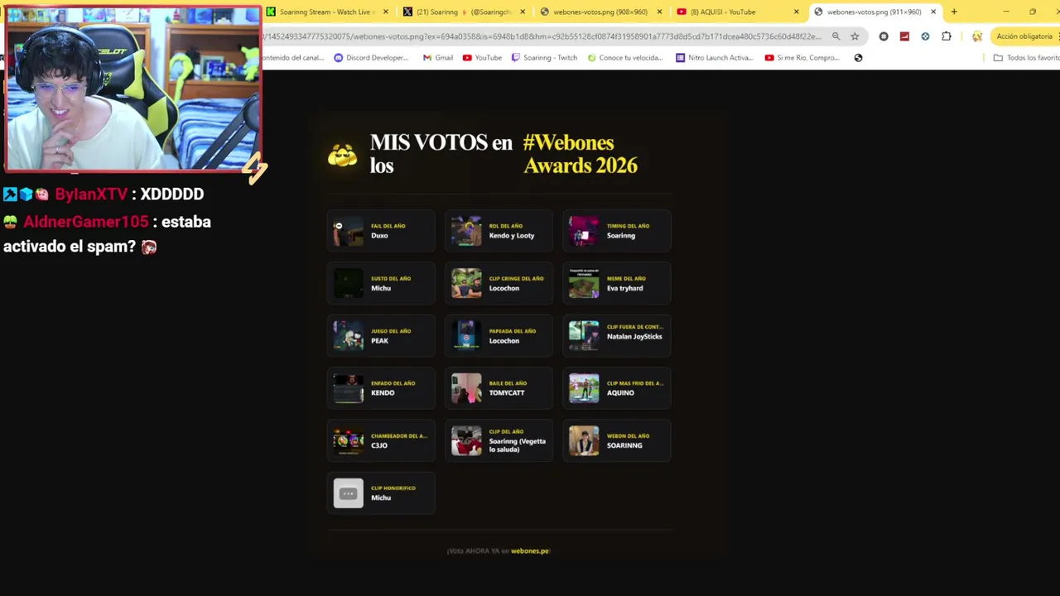Open the Conoce tu velocidad bookmark
The image size is (1060, 596).
point(625,58)
